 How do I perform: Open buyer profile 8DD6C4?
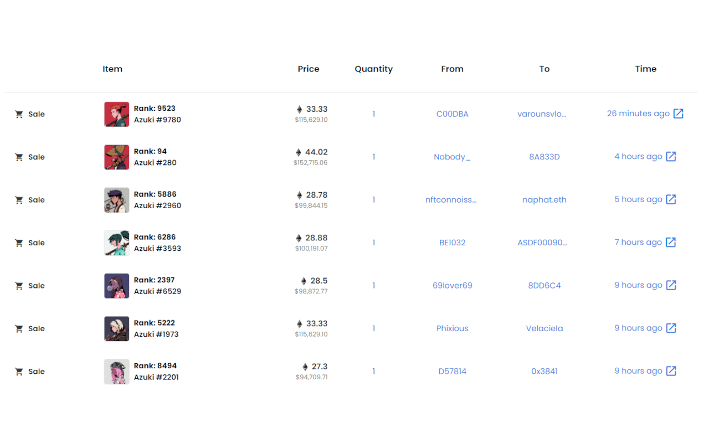coord(544,286)
